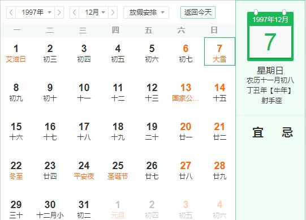The width and height of the screenshot is (306, 220).
Task: Select December 9 初十
Action: click(x=50, y=92)
